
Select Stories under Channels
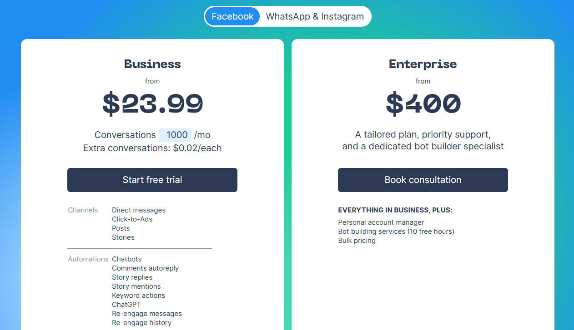[123, 237]
